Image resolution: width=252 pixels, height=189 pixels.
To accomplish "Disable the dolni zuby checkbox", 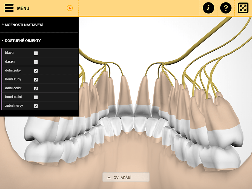I will pyautogui.click(x=36, y=70).
